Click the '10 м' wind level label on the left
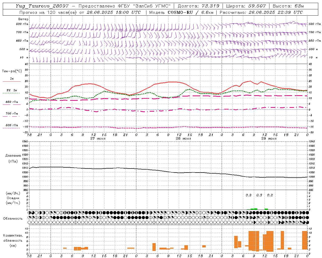This screenshot has width=322, height=258. click(24, 58)
